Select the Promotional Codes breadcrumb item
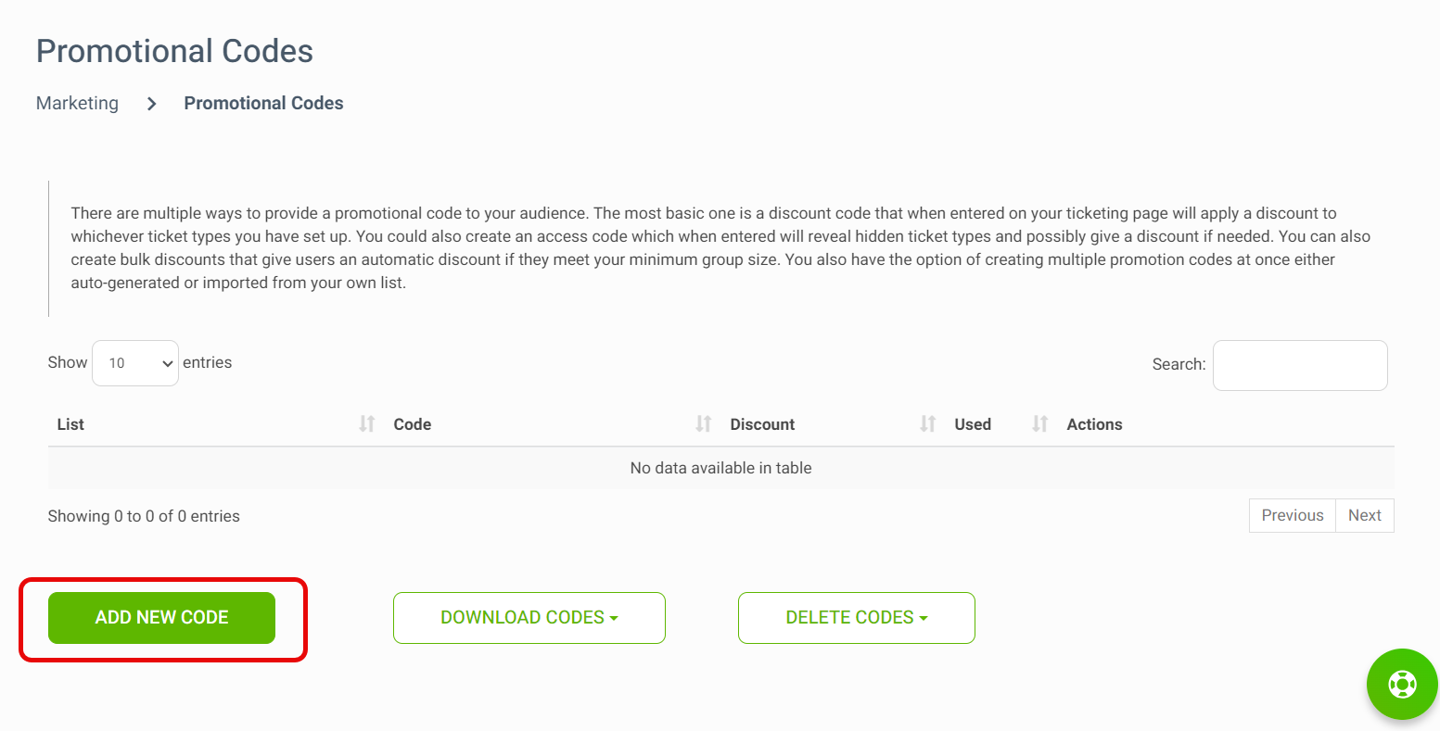 [x=263, y=104]
